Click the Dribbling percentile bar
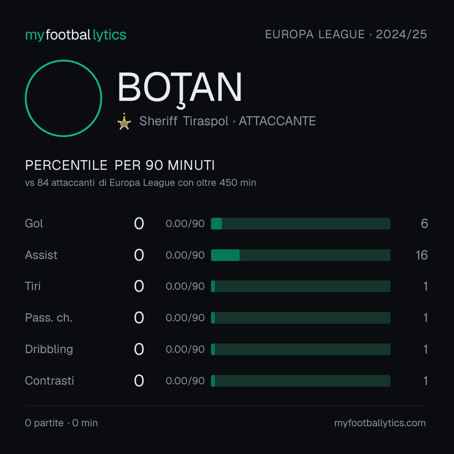 tap(301, 349)
